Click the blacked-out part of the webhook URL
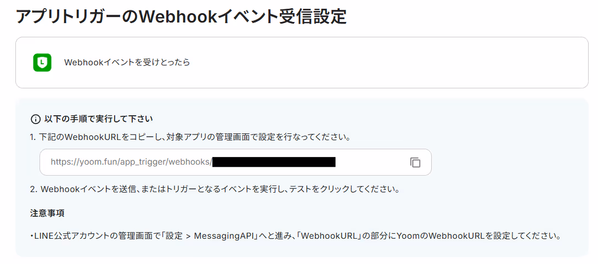Screen dimensions: 598x264 click(x=274, y=162)
